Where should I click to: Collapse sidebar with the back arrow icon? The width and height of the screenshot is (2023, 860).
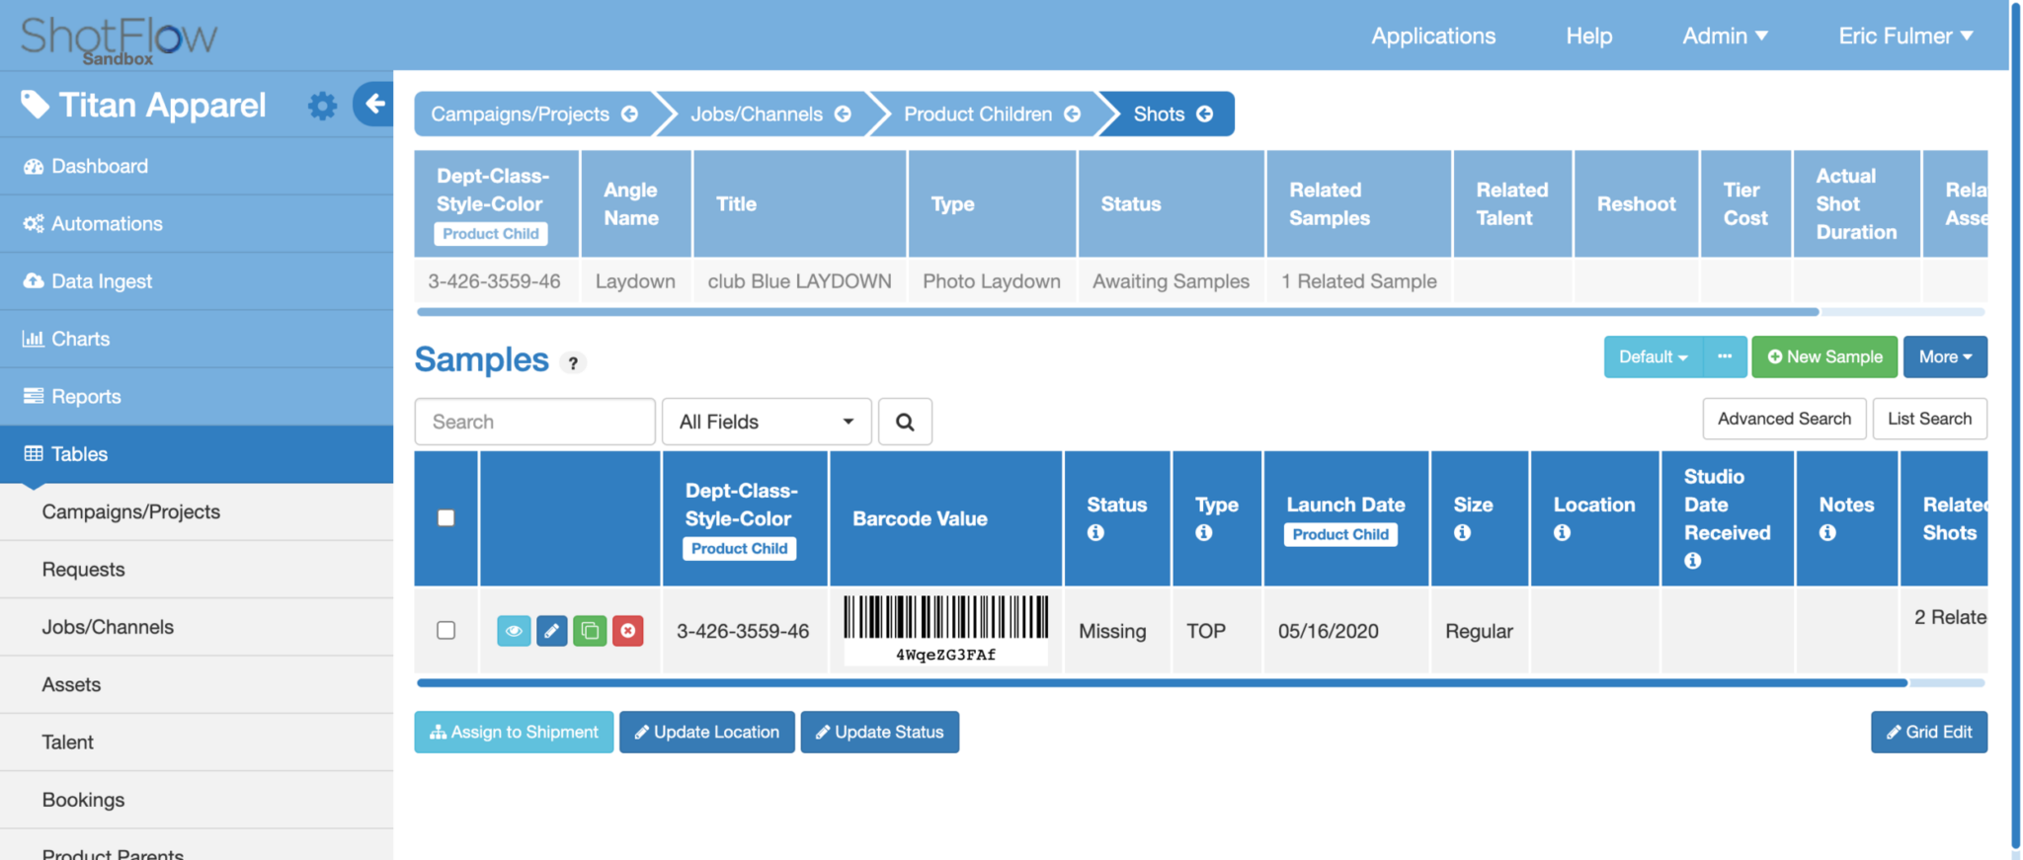pyautogui.click(x=374, y=104)
